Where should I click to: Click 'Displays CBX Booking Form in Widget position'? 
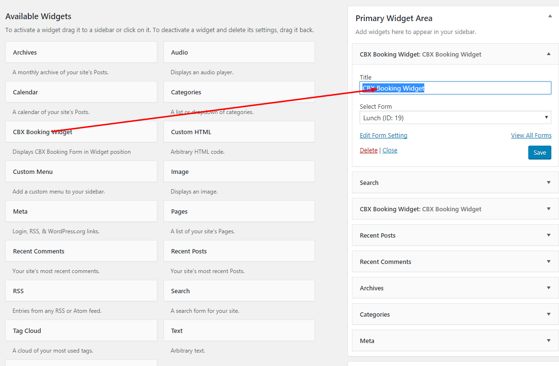coord(71,152)
